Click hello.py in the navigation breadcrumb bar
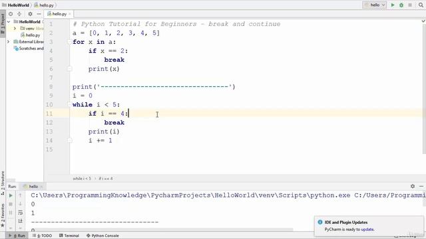Viewport: 426px width, 239px height. (44, 5)
